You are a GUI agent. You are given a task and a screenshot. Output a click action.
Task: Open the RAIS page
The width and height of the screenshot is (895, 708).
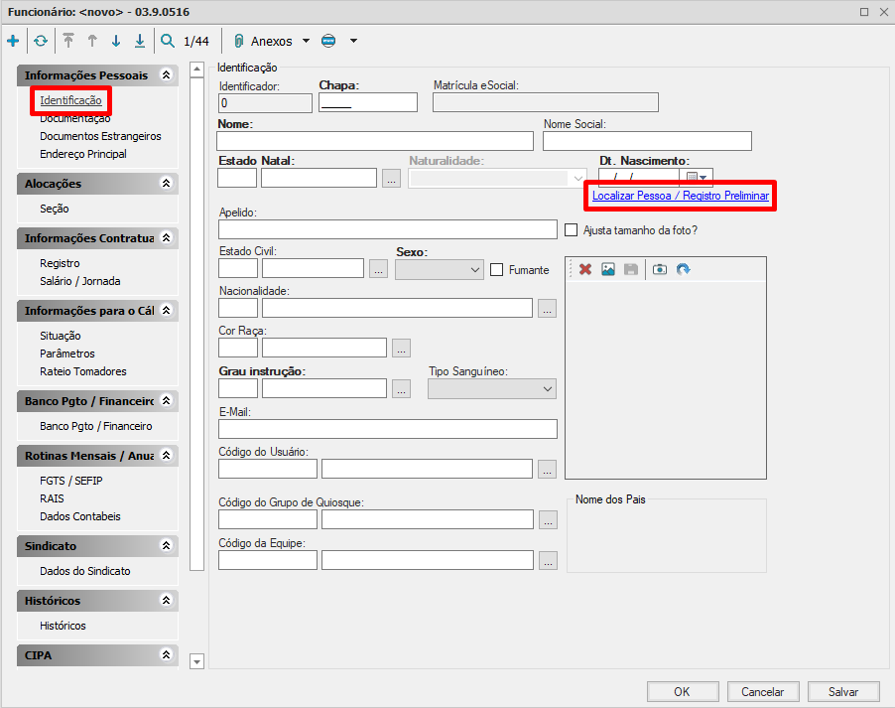pyautogui.click(x=52, y=498)
